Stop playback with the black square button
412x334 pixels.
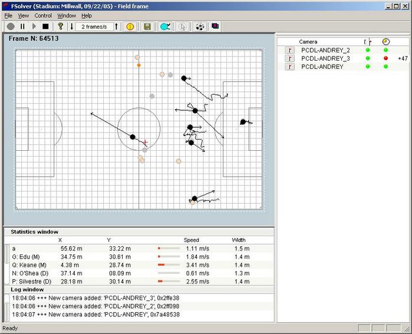(45, 27)
